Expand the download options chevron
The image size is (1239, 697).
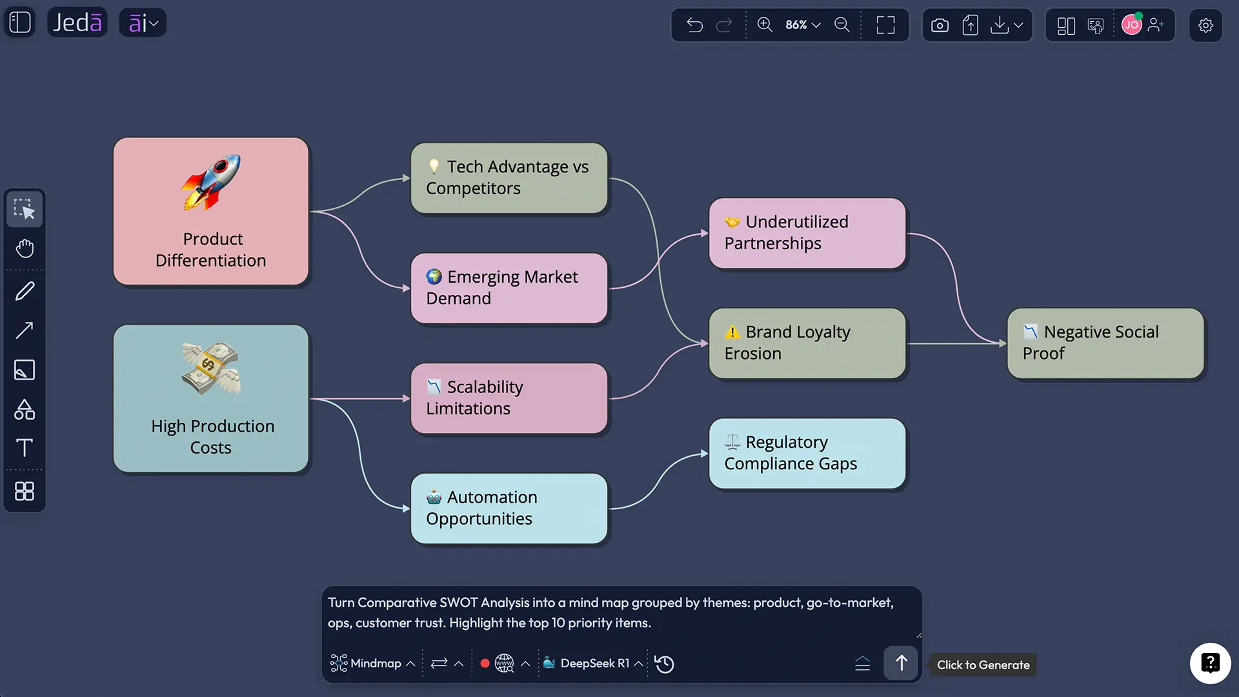coord(1018,25)
